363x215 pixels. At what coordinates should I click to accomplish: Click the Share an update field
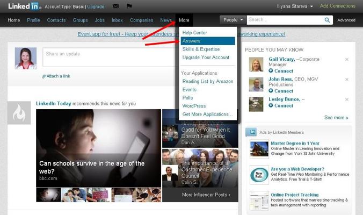pyautogui.click(x=109, y=57)
